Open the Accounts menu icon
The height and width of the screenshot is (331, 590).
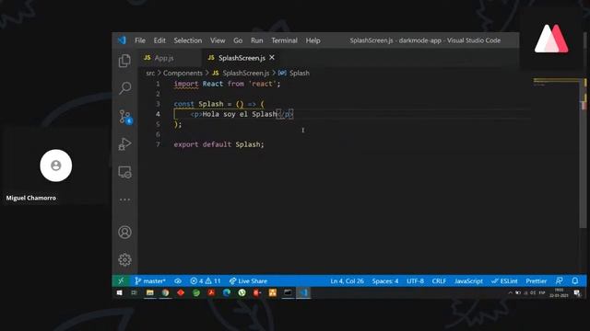(x=124, y=233)
